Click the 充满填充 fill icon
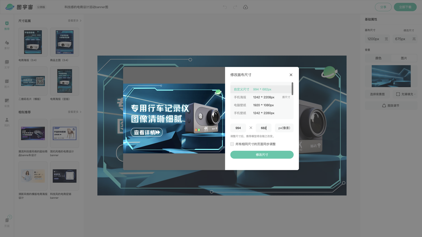The image size is (422, 237). (398, 94)
